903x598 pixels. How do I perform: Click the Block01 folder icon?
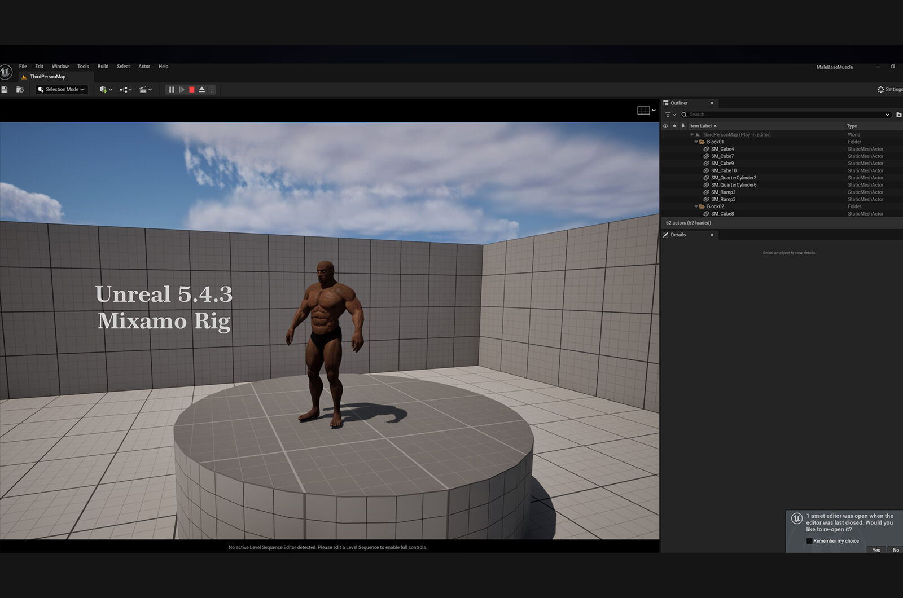click(x=702, y=142)
